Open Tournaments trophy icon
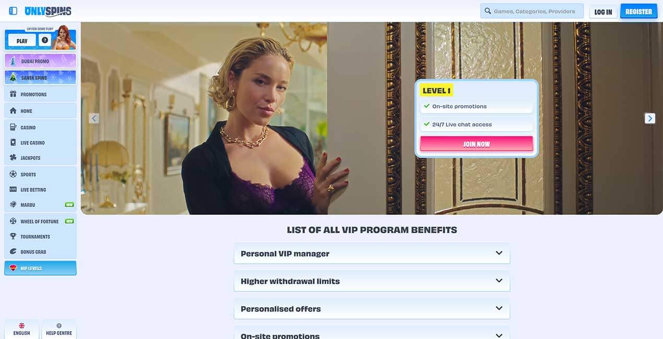Viewport: 663px width, 339px height. tap(13, 236)
